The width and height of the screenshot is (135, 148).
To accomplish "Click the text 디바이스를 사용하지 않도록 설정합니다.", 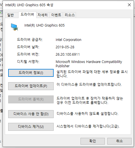I will [x=88, y=114].
